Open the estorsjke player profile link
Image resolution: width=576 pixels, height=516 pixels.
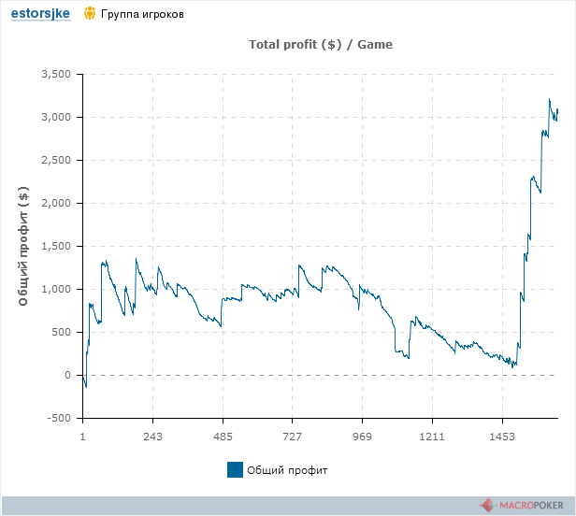pos(40,14)
